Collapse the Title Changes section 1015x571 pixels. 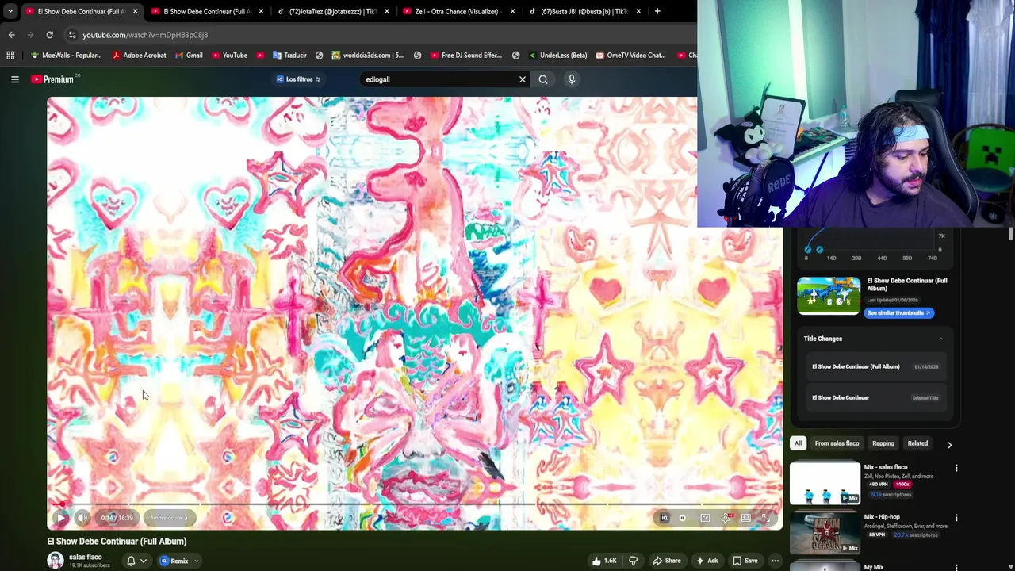940,339
